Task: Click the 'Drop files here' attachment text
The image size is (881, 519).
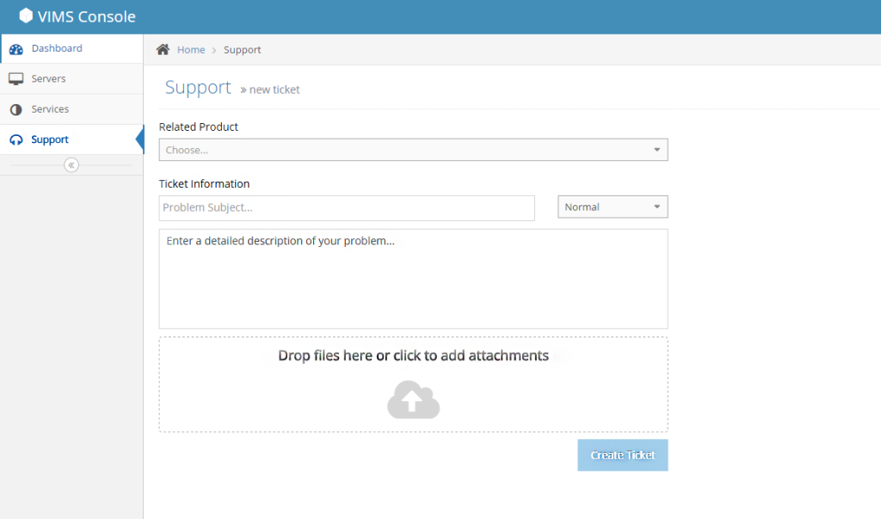Action: (413, 355)
